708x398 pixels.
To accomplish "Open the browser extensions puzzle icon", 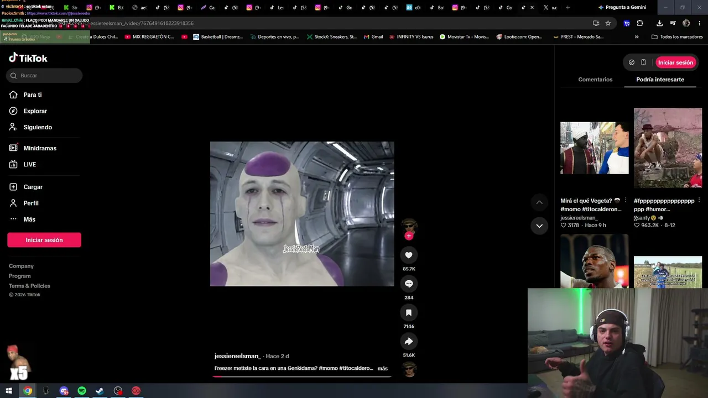I will click(x=640, y=23).
